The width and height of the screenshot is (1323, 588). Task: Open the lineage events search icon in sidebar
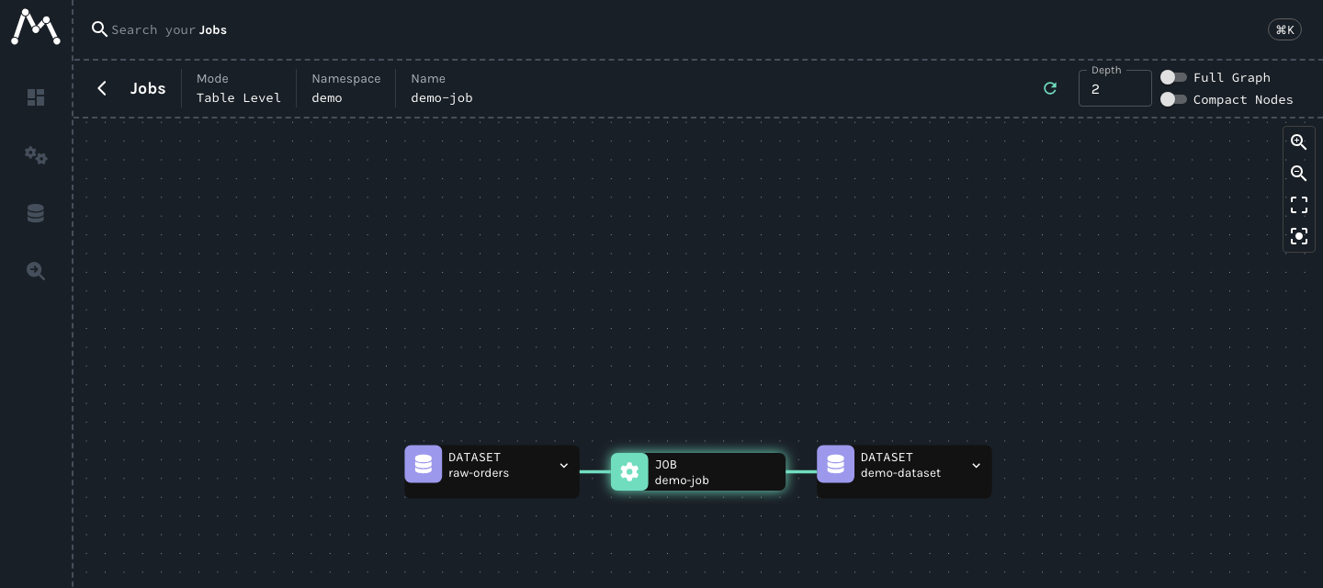[36, 271]
